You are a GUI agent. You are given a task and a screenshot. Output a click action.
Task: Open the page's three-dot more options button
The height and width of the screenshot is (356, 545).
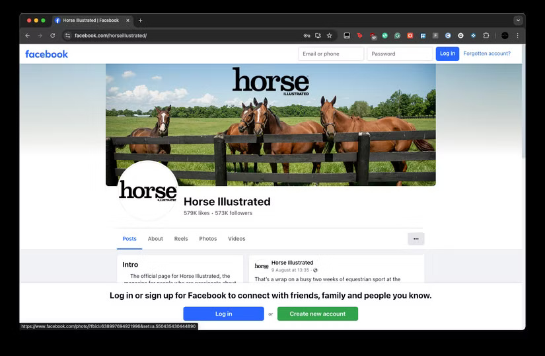point(416,239)
